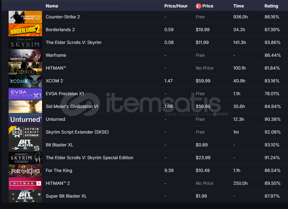Viewport: 288px width, 209px height.
Task: Open Skyrim Special Edition game name
Action: (x=89, y=158)
